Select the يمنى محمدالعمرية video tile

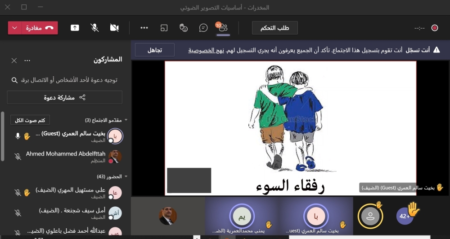242,216
